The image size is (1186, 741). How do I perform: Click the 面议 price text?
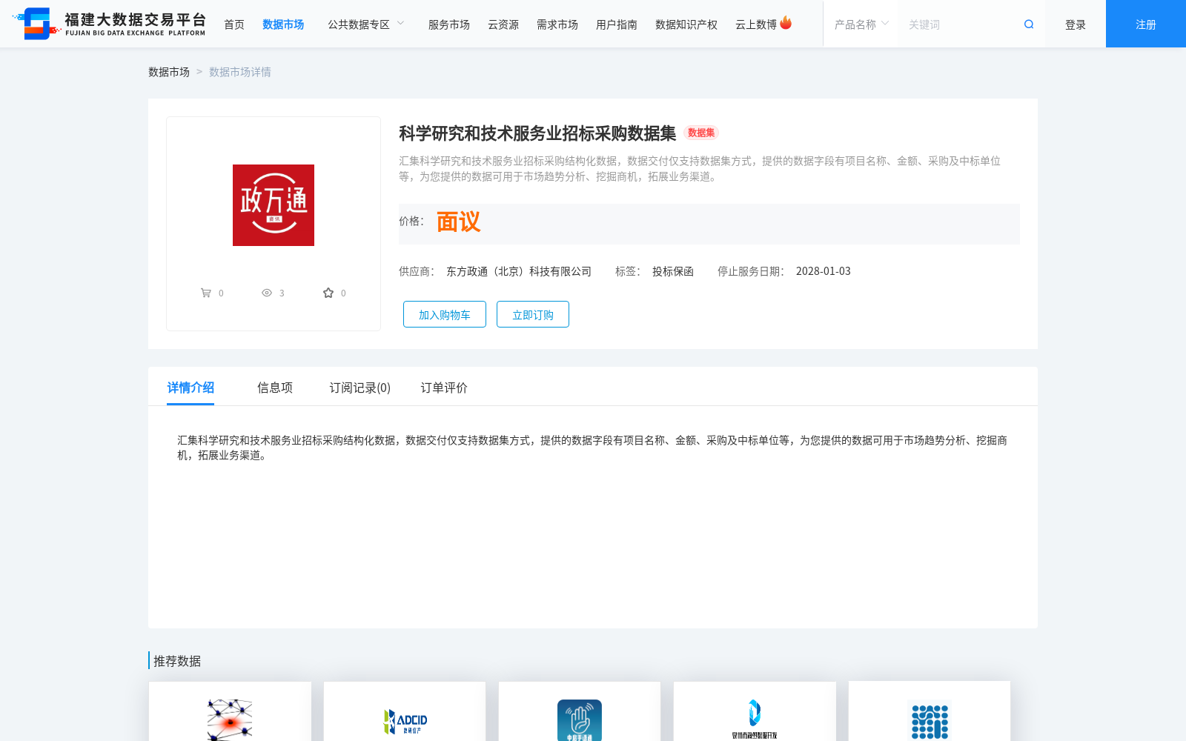(x=458, y=222)
